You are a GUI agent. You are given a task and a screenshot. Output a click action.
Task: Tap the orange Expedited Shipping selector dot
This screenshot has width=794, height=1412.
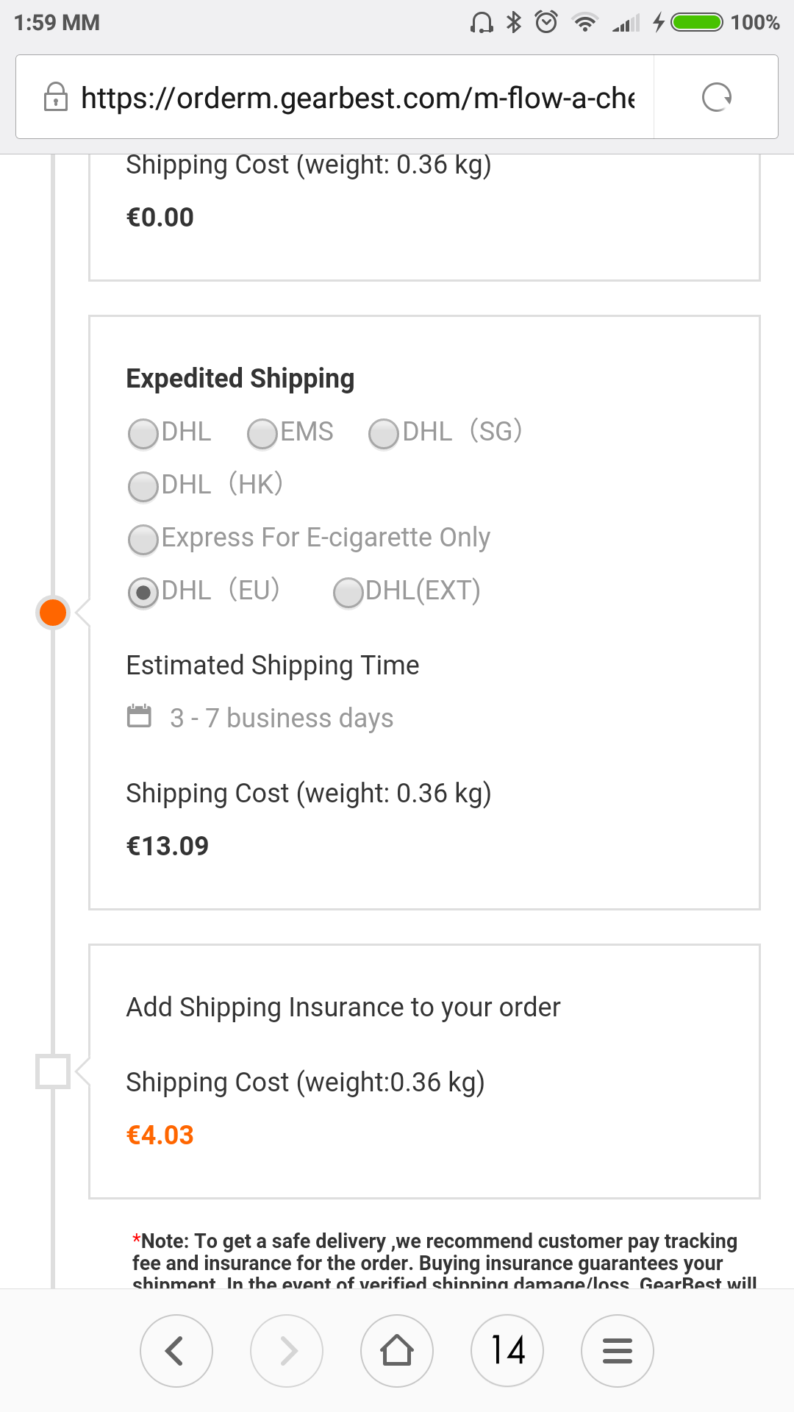53,613
